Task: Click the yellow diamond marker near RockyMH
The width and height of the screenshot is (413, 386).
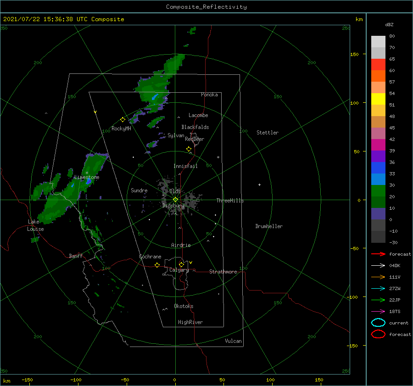Action: coord(123,120)
